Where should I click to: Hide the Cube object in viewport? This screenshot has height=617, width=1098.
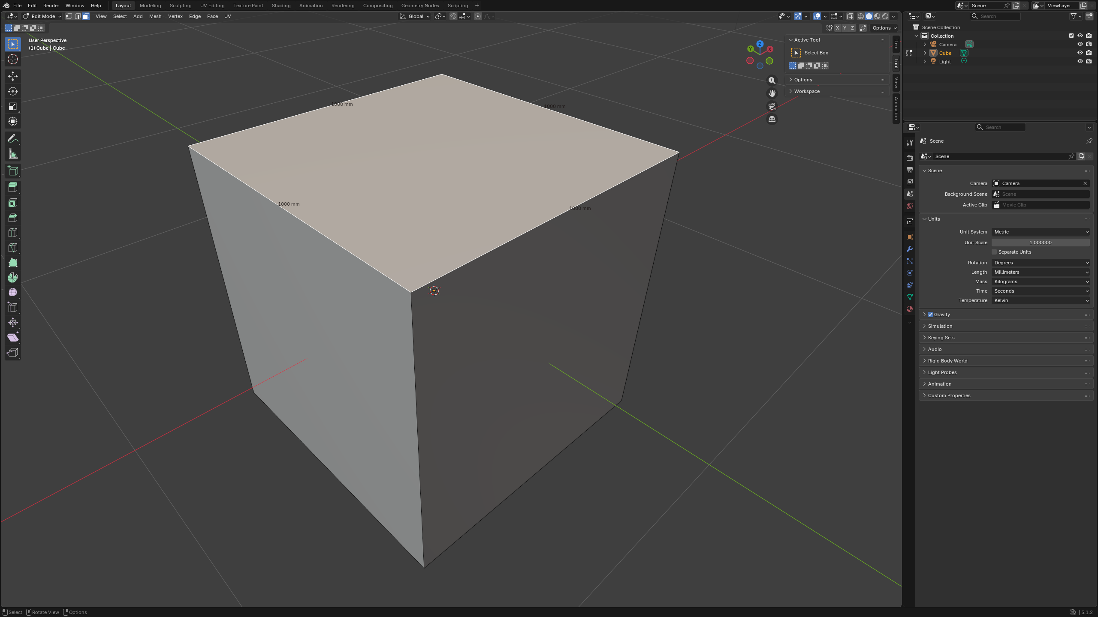pyautogui.click(x=1080, y=53)
